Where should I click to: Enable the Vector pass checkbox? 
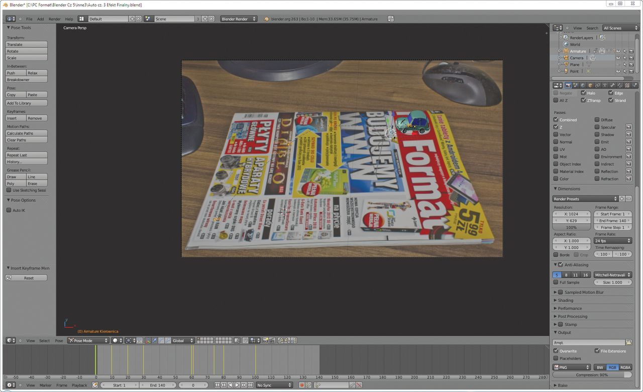pyautogui.click(x=556, y=134)
